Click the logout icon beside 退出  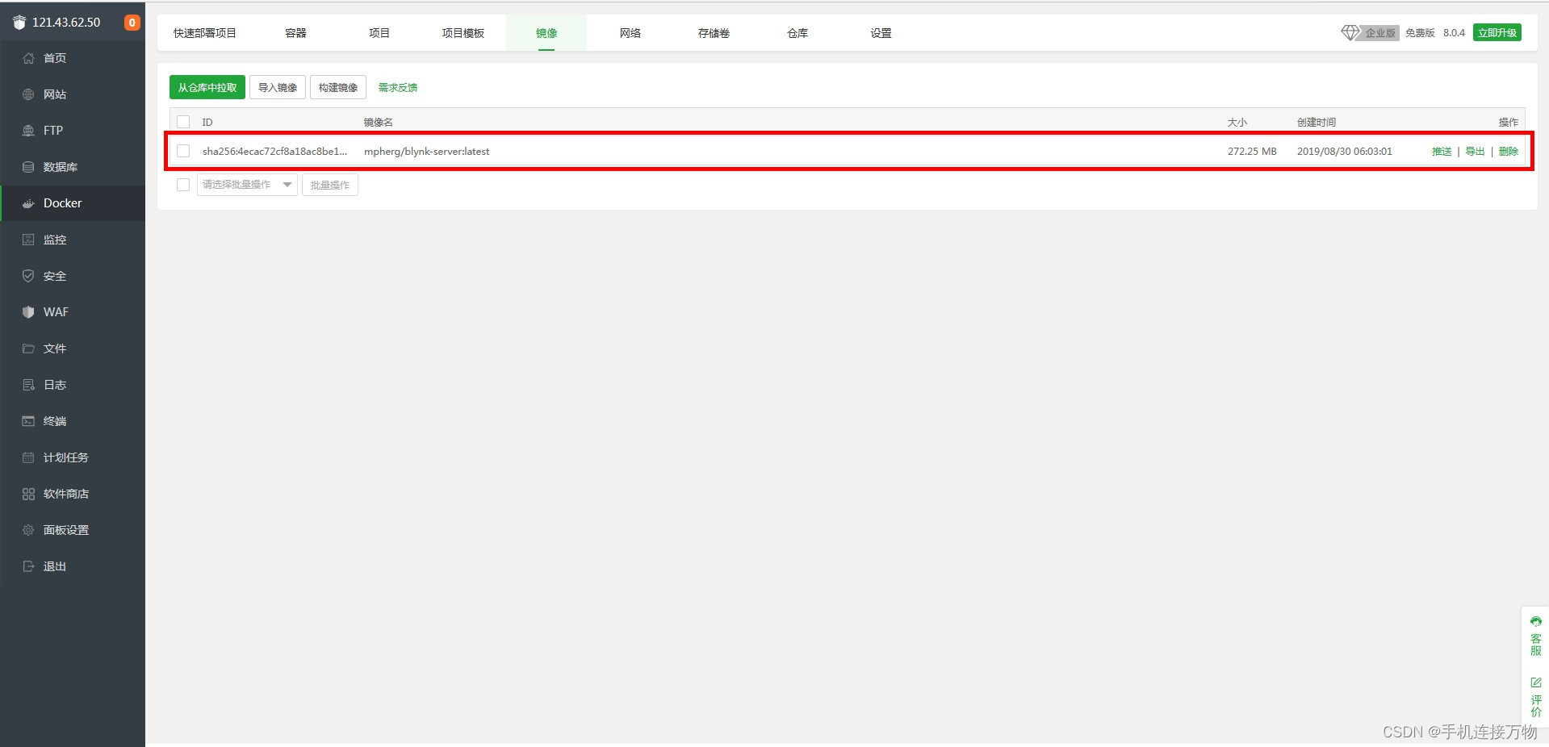(x=28, y=566)
